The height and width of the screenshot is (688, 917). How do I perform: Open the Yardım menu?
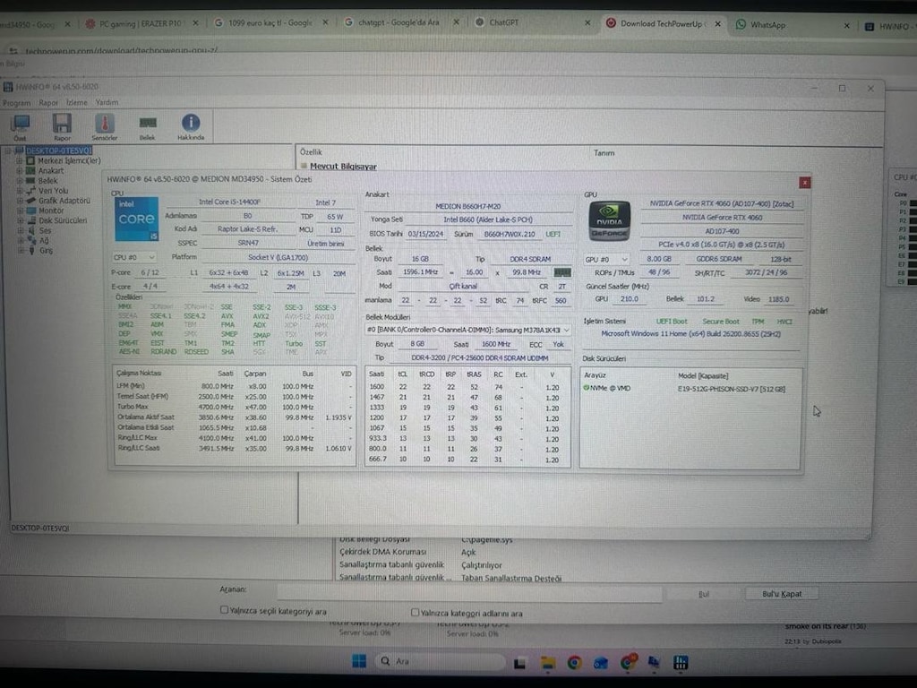pos(107,102)
